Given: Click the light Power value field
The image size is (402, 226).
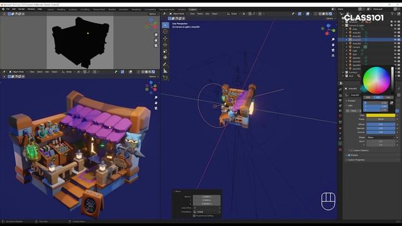Looking at the screenshot, I should click(381, 119).
